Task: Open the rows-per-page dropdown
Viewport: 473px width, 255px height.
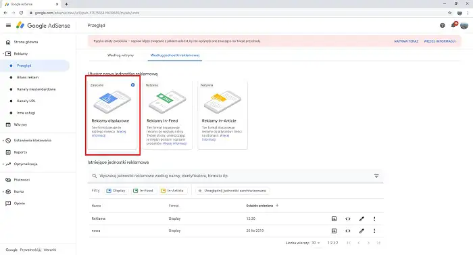Action: point(316,243)
